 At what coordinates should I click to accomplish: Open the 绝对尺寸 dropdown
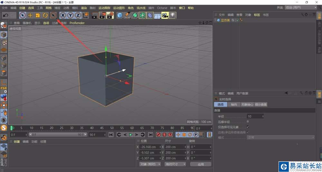pos(175,164)
